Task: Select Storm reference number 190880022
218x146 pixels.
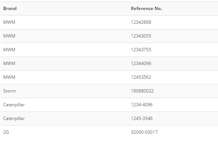Action: click(x=142, y=91)
